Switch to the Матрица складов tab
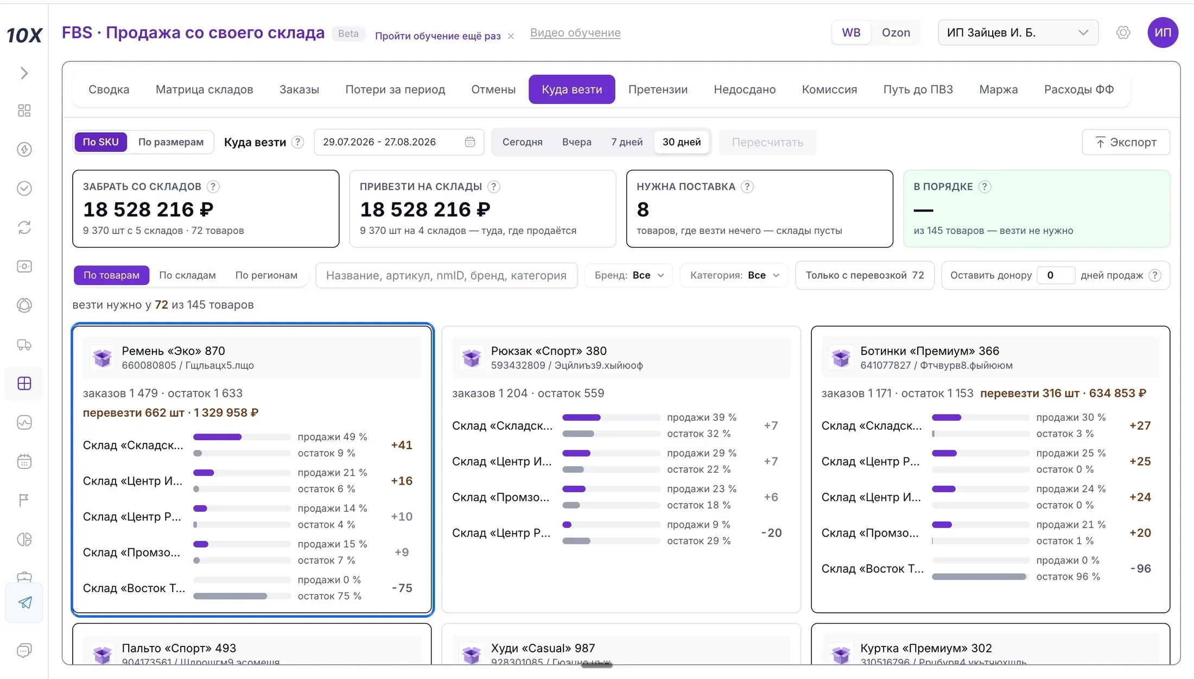The height and width of the screenshot is (679, 1194). pyautogui.click(x=204, y=90)
